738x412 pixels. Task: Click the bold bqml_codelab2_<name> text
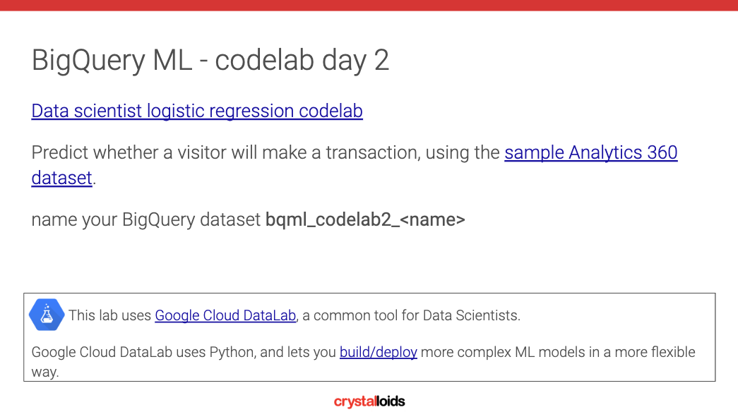(365, 219)
